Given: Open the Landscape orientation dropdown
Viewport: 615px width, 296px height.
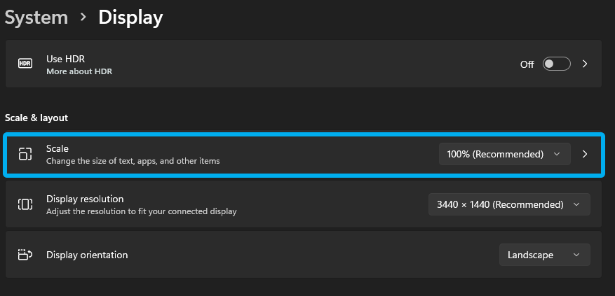Looking at the screenshot, I should coord(544,255).
